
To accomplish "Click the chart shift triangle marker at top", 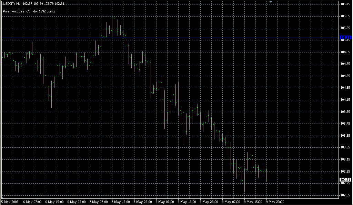I will (271, 2).
